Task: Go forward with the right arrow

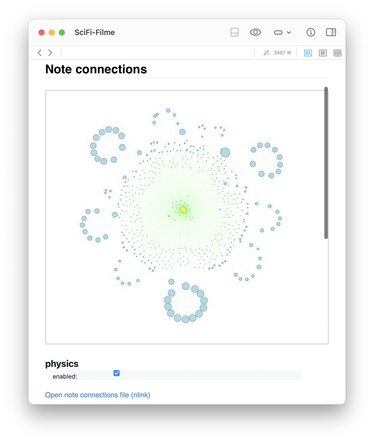Action: [x=50, y=53]
